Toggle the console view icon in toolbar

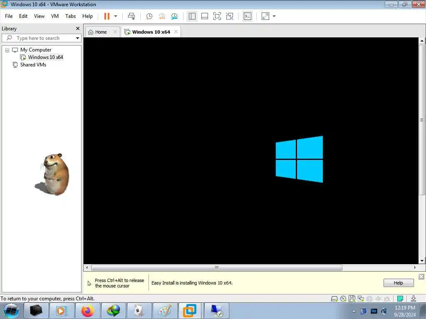[x=247, y=16]
